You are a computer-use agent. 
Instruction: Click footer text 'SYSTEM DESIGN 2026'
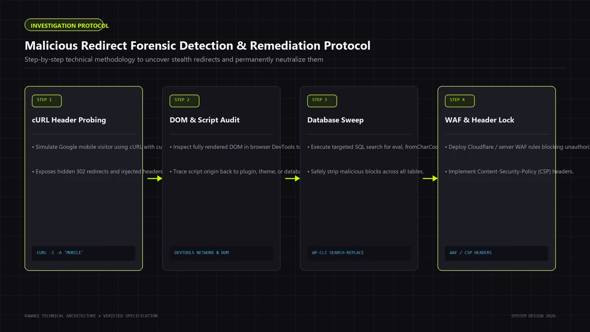coord(533,316)
